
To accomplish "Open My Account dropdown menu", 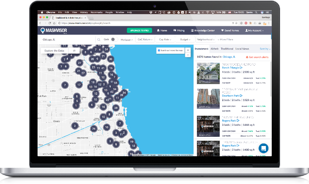I will (x=254, y=31).
